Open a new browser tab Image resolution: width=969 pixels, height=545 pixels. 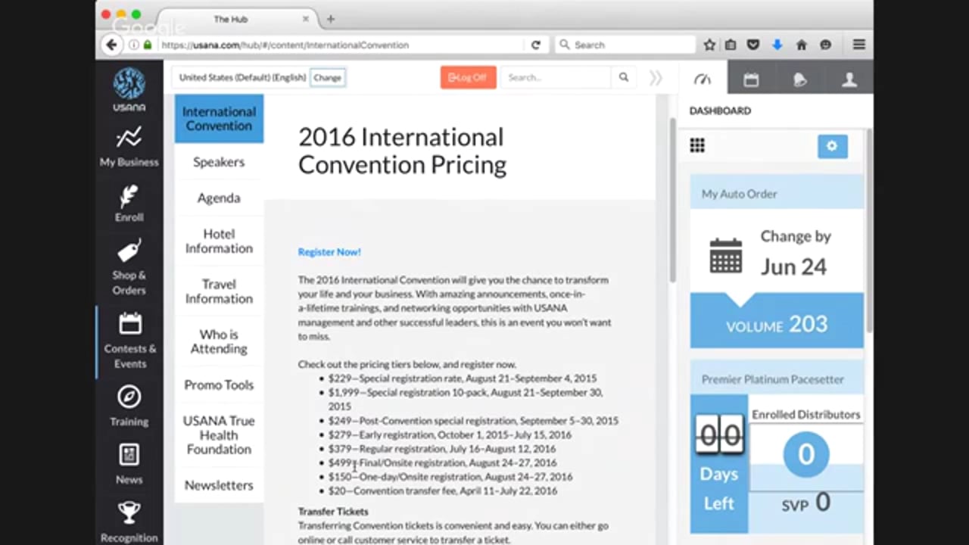331,19
